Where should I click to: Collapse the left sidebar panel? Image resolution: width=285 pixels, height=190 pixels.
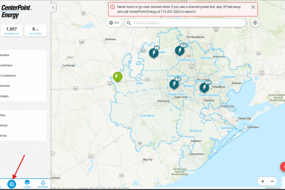pyautogui.click(x=53, y=7)
